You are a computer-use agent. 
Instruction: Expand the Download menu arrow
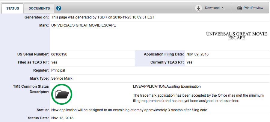222,8
